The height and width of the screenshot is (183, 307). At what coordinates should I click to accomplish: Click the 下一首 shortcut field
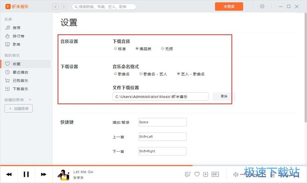point(163,151)
